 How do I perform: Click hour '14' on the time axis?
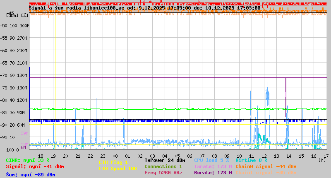click(289, 156)
